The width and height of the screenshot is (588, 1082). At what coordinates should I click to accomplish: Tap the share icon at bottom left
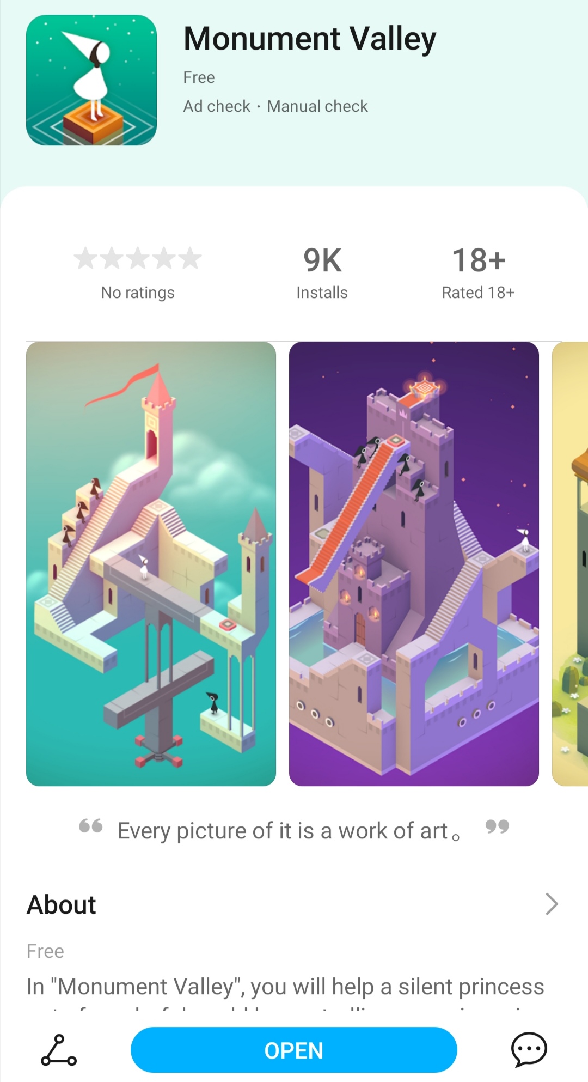(59, 1050)
